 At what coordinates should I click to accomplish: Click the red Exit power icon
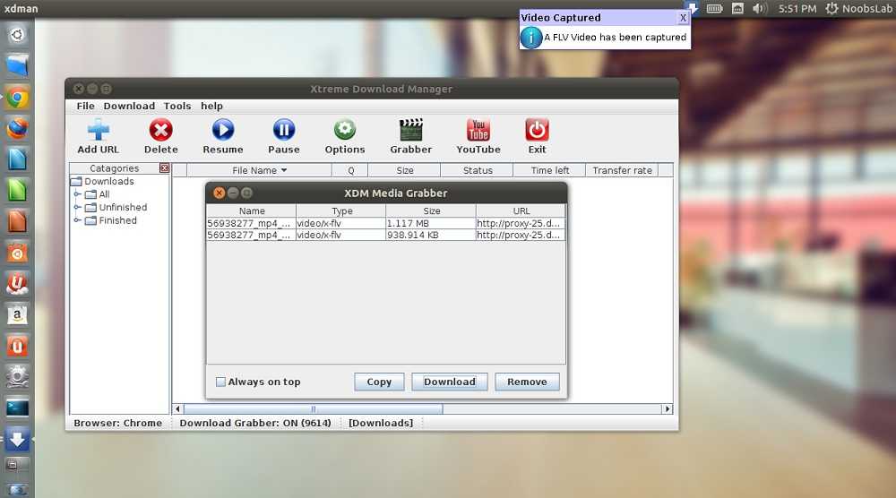click(537, 130)
